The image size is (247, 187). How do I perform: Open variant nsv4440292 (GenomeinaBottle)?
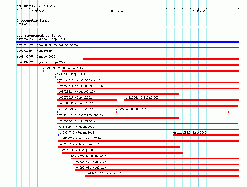[x=80, y=115]
